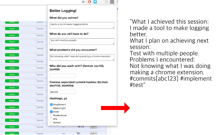Image resolution: width=217 pixels, height=135 pixels.
Task: Open the red Opera extension icon
Action: [x=90, y=2]
